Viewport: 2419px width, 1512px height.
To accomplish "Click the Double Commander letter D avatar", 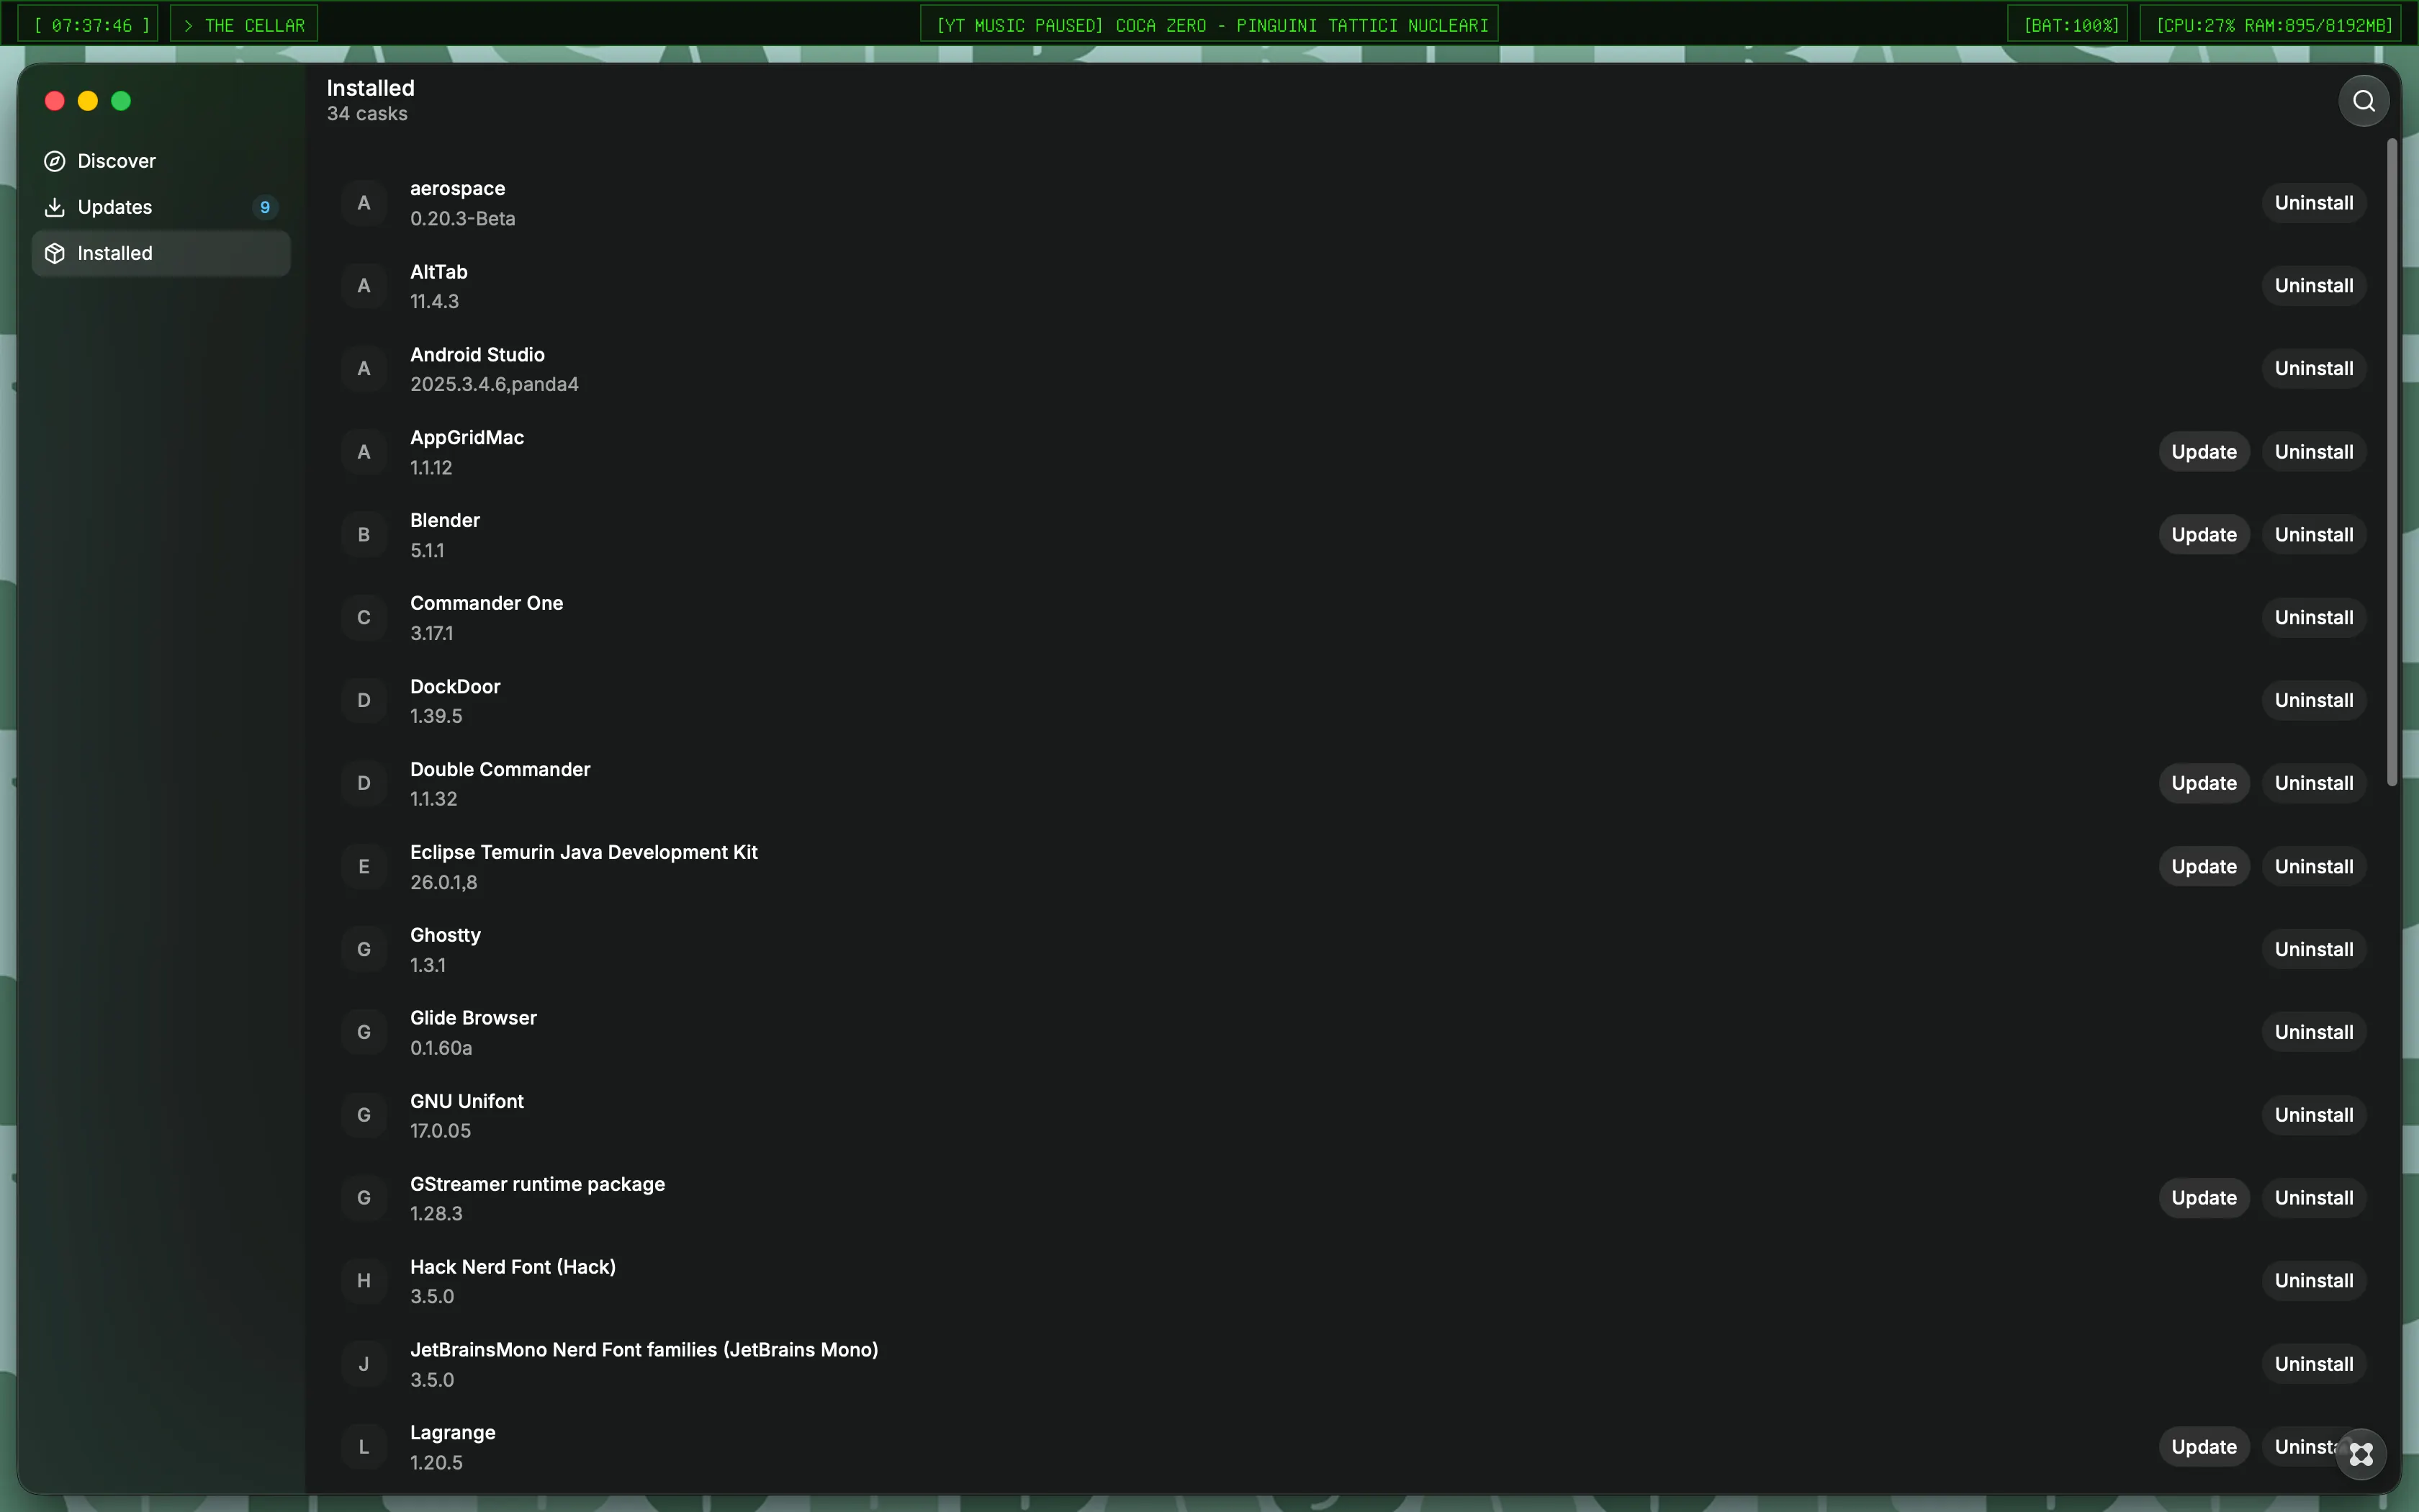I will tap(364, 784).
